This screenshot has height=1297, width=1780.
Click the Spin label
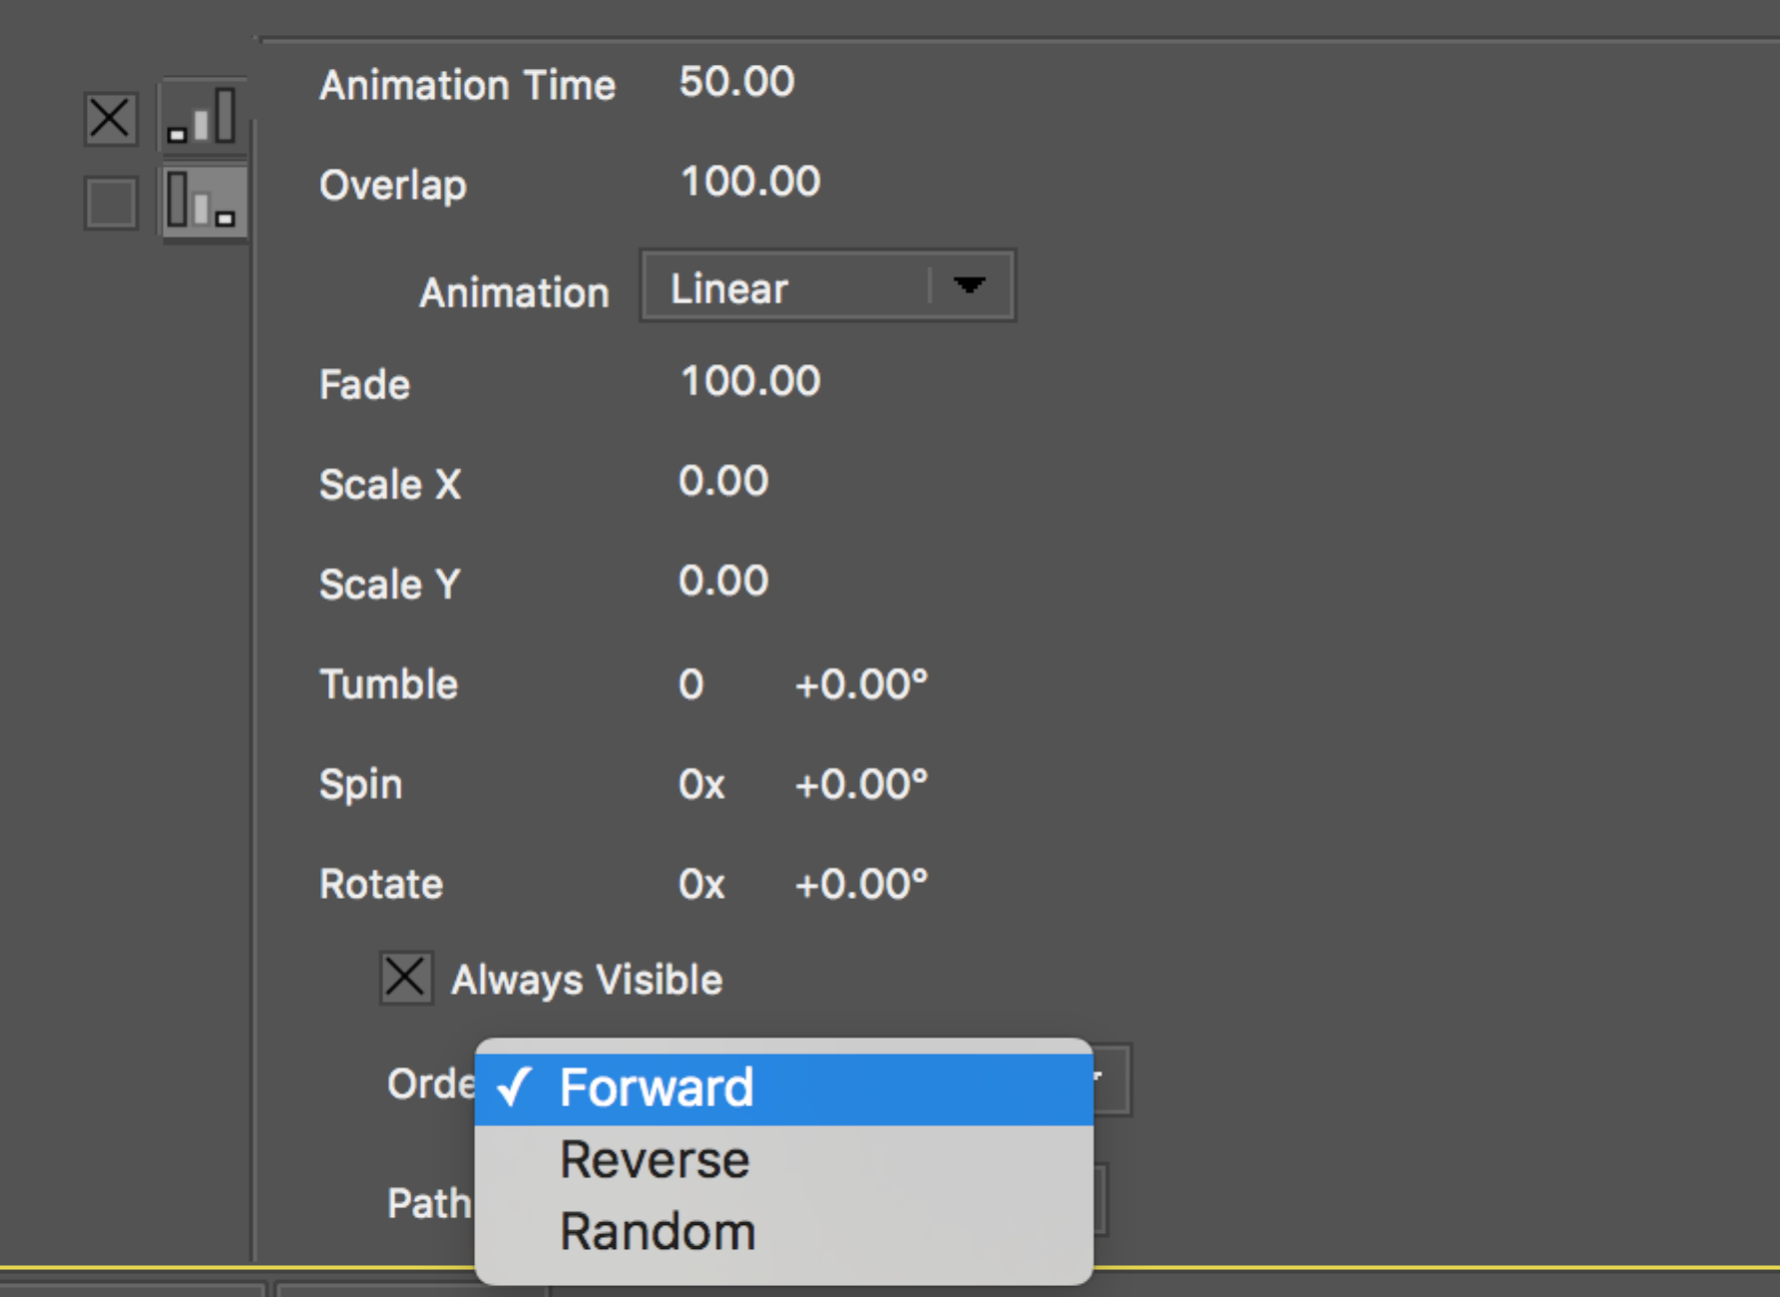pyautogui.click(x=360, y=785)
